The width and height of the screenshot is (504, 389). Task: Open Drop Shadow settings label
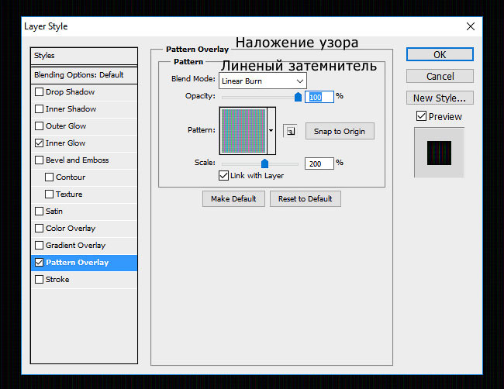pyautogui.click(x=70, y=92)
